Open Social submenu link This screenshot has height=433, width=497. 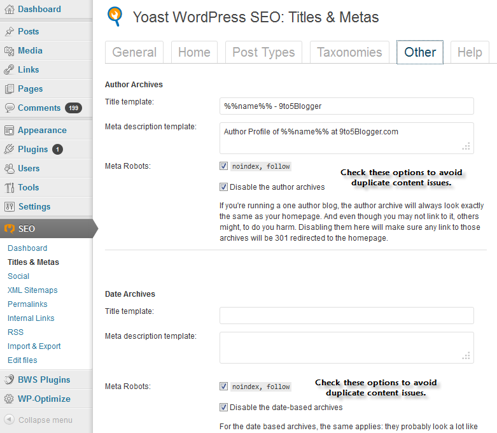pyautogui.click(x=18, y=276)
